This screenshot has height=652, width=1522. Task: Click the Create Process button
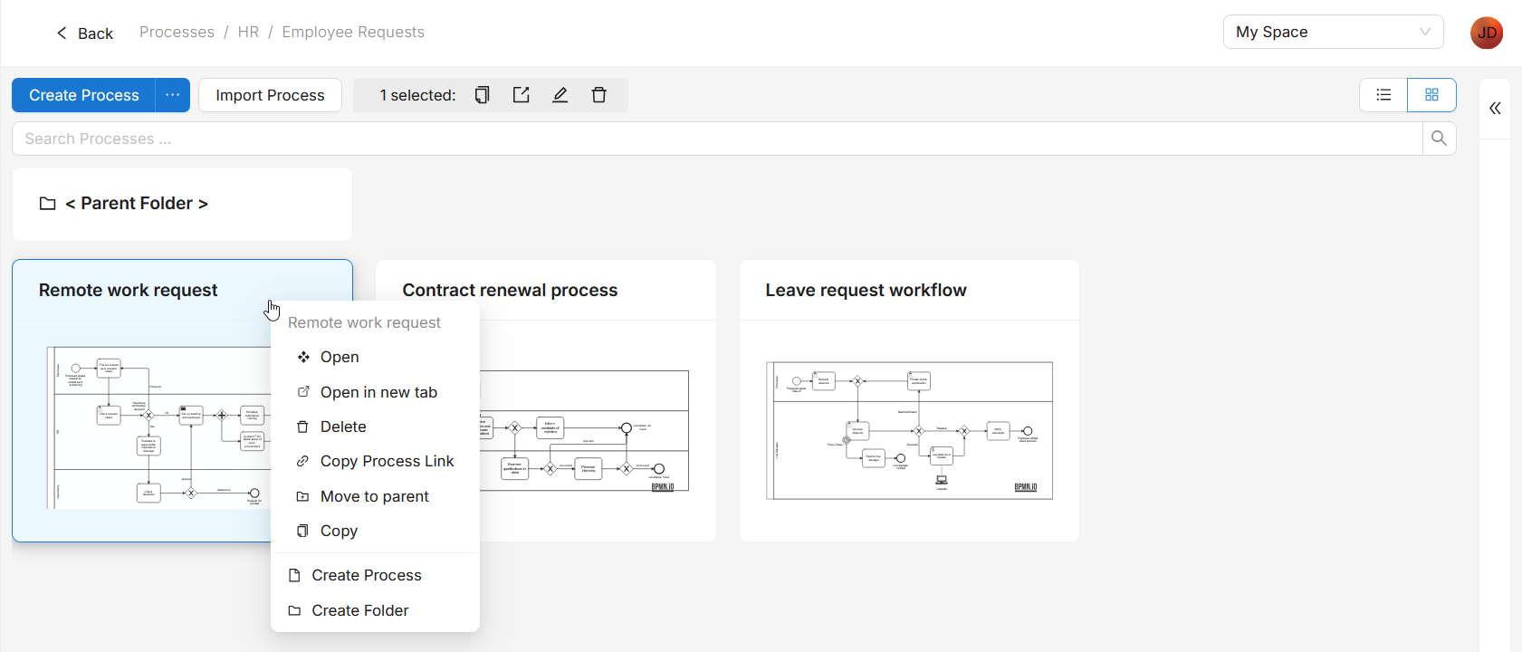(x=83, y=95)
